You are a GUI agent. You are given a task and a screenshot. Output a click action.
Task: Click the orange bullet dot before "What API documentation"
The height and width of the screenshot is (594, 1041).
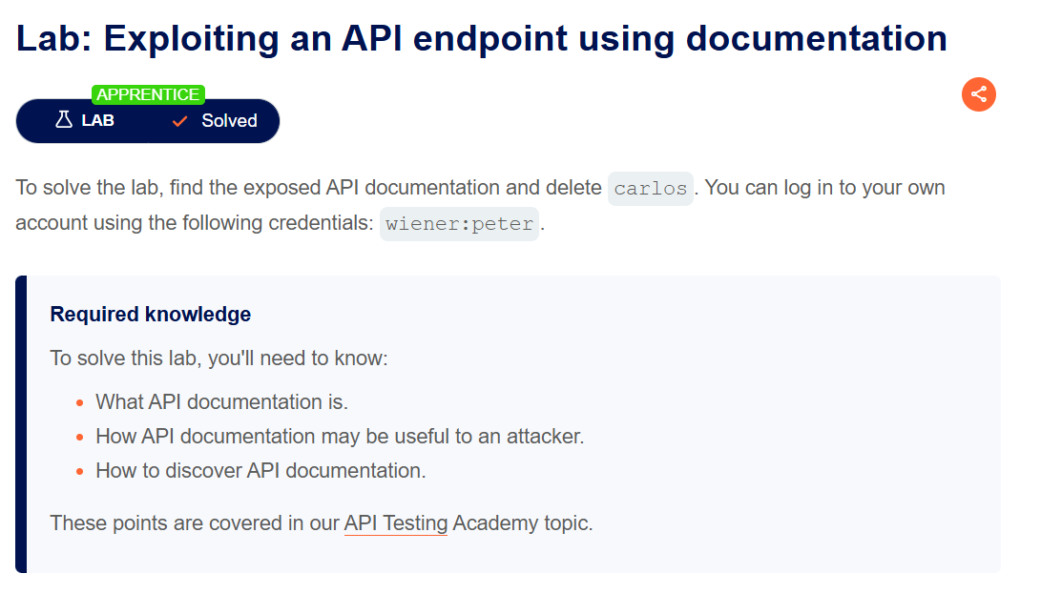pyautogui.click(x=80, y=402)
